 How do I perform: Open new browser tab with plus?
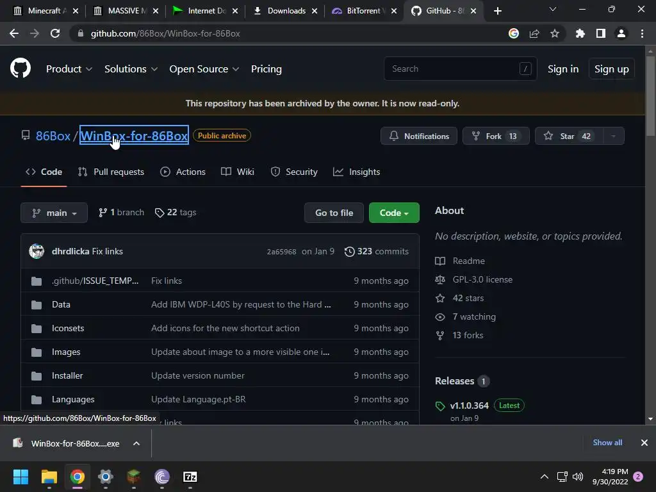(x=497, y=11)
